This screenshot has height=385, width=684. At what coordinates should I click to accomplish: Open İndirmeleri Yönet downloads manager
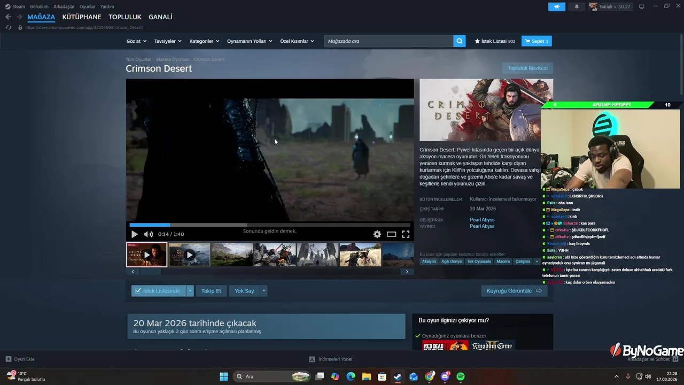coord(331,359)
